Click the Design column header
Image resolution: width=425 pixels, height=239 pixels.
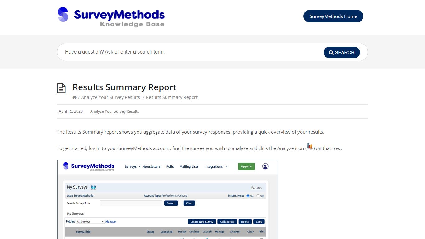(182, 232)
